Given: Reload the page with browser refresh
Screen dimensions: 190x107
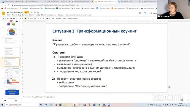Looking at the screenshot, I should [8, 5].
